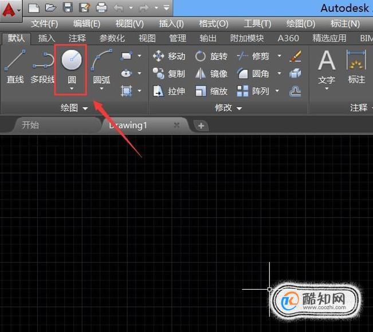Click the 拉伸 stretch tool
Screen dimensions: 373x332
tap(169, 91)
